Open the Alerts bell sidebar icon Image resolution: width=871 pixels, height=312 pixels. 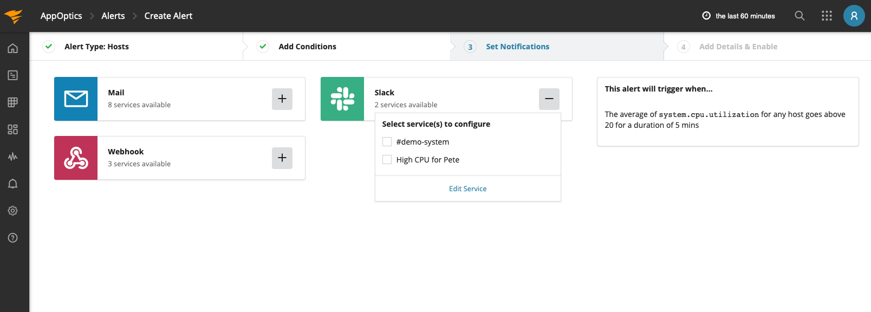[13, 184]
